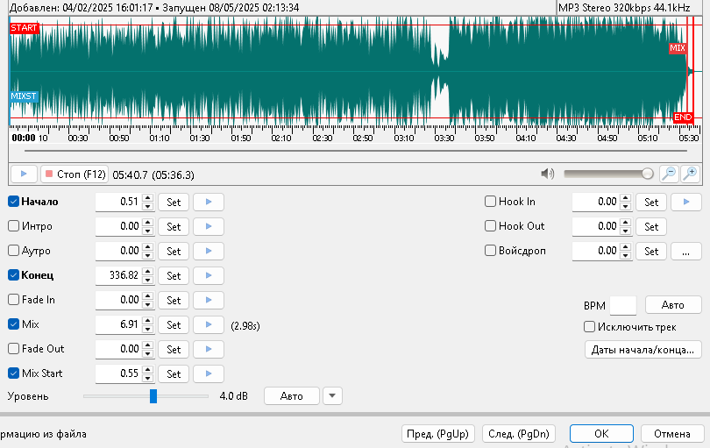Set the Hook Out marker

click(x=651, y=226)
